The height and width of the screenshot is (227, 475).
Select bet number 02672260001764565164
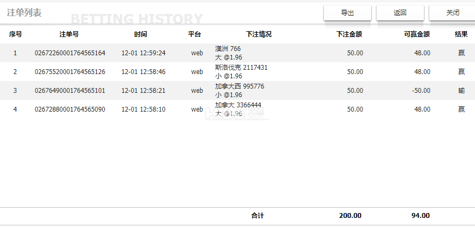pos(70,53)
